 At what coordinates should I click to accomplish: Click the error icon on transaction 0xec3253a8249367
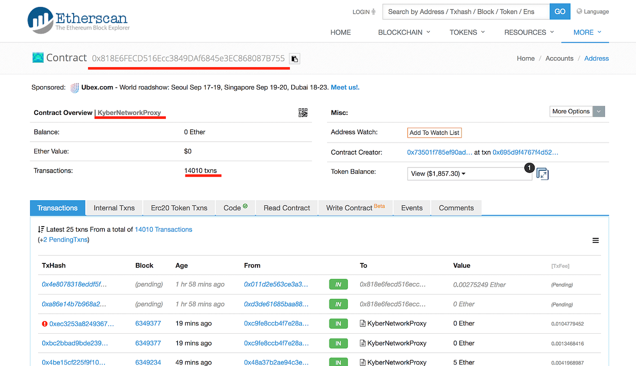pyautogui.click(x=44, y=323)
